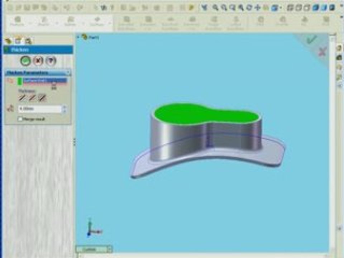This screenshot has width=344, height=258.
Task: Click the Previous View toolbar icon
Action: (205, 8)
